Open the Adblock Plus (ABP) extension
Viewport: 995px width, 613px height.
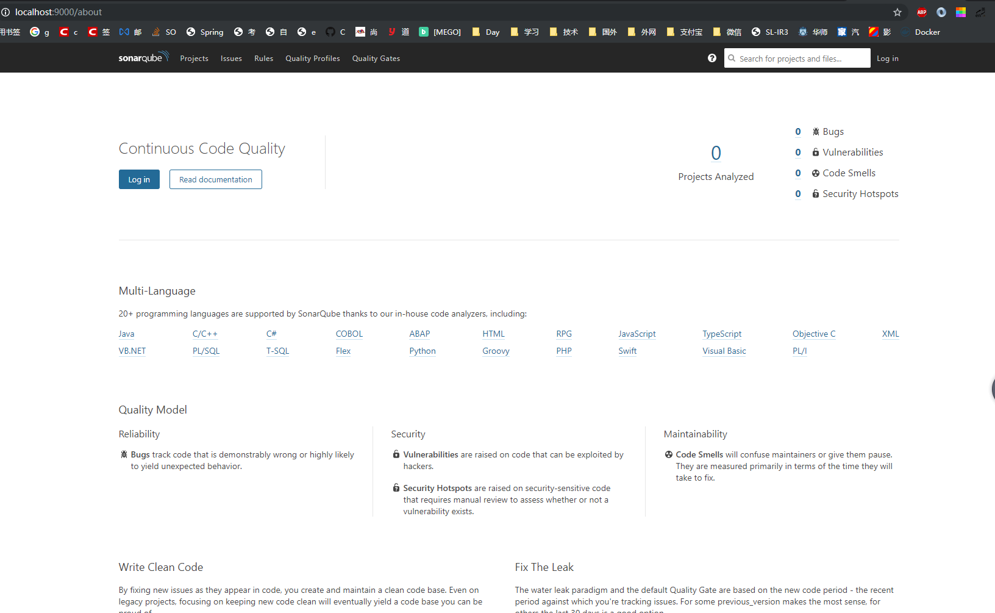click(922, 12)
